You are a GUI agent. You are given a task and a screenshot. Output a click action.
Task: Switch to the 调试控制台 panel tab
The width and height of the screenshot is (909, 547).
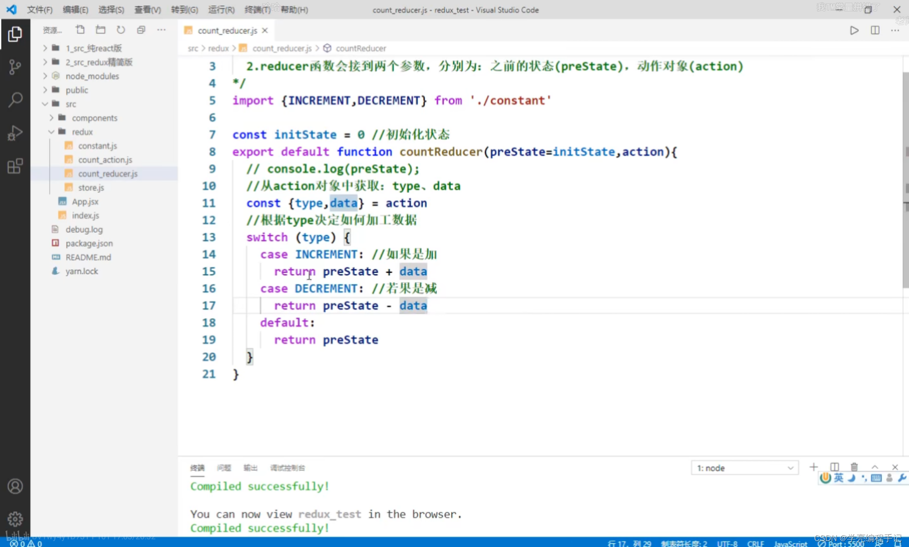click(287, 468)
